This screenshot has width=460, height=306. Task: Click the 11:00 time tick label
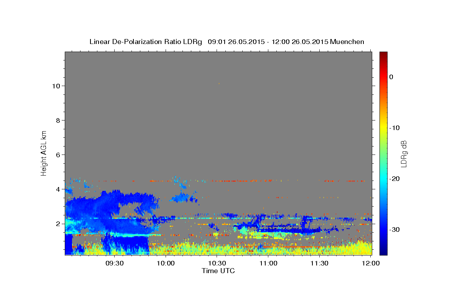pyautogui.click(x=268, y=263)
